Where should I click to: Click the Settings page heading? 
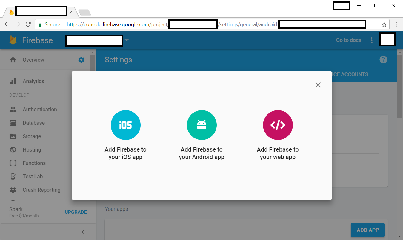point(118,60)
